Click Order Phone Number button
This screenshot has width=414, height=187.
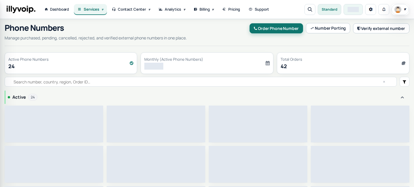276,28
